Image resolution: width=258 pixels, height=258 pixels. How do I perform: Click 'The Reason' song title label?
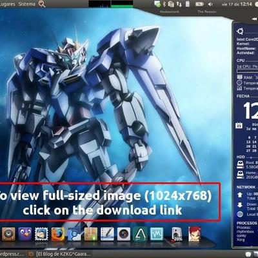coord(207,12)
